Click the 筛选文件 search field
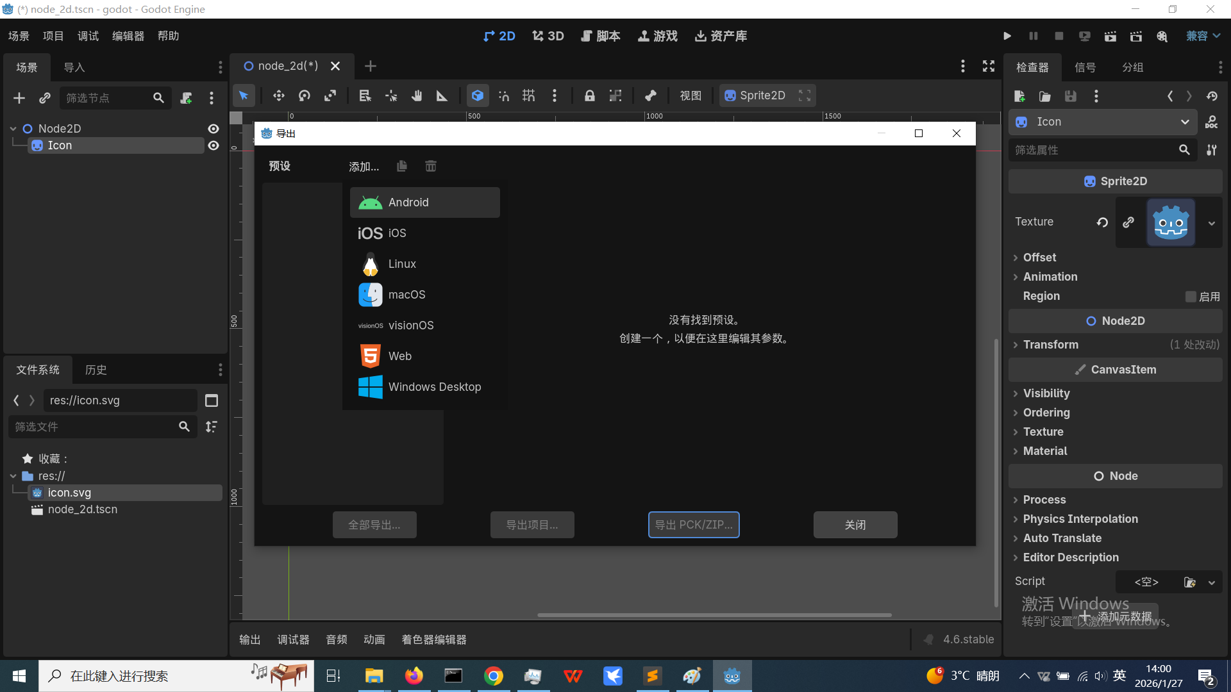The width and height of the screenshot is (1231, 692). point(93,427)
